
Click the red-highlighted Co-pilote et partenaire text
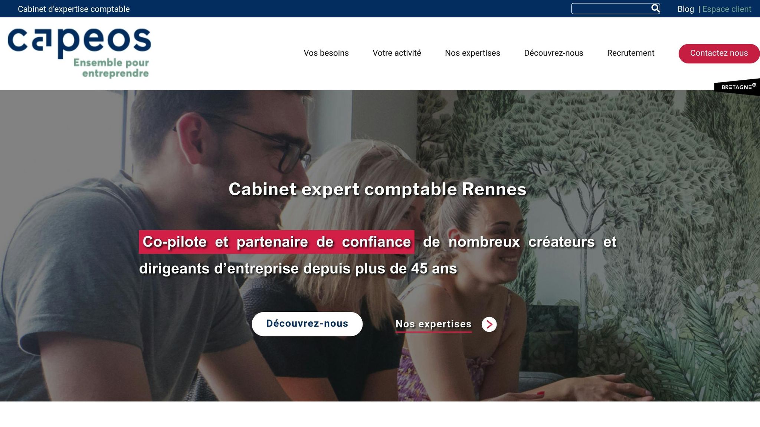pyautogui.click(x=276, y=242)
